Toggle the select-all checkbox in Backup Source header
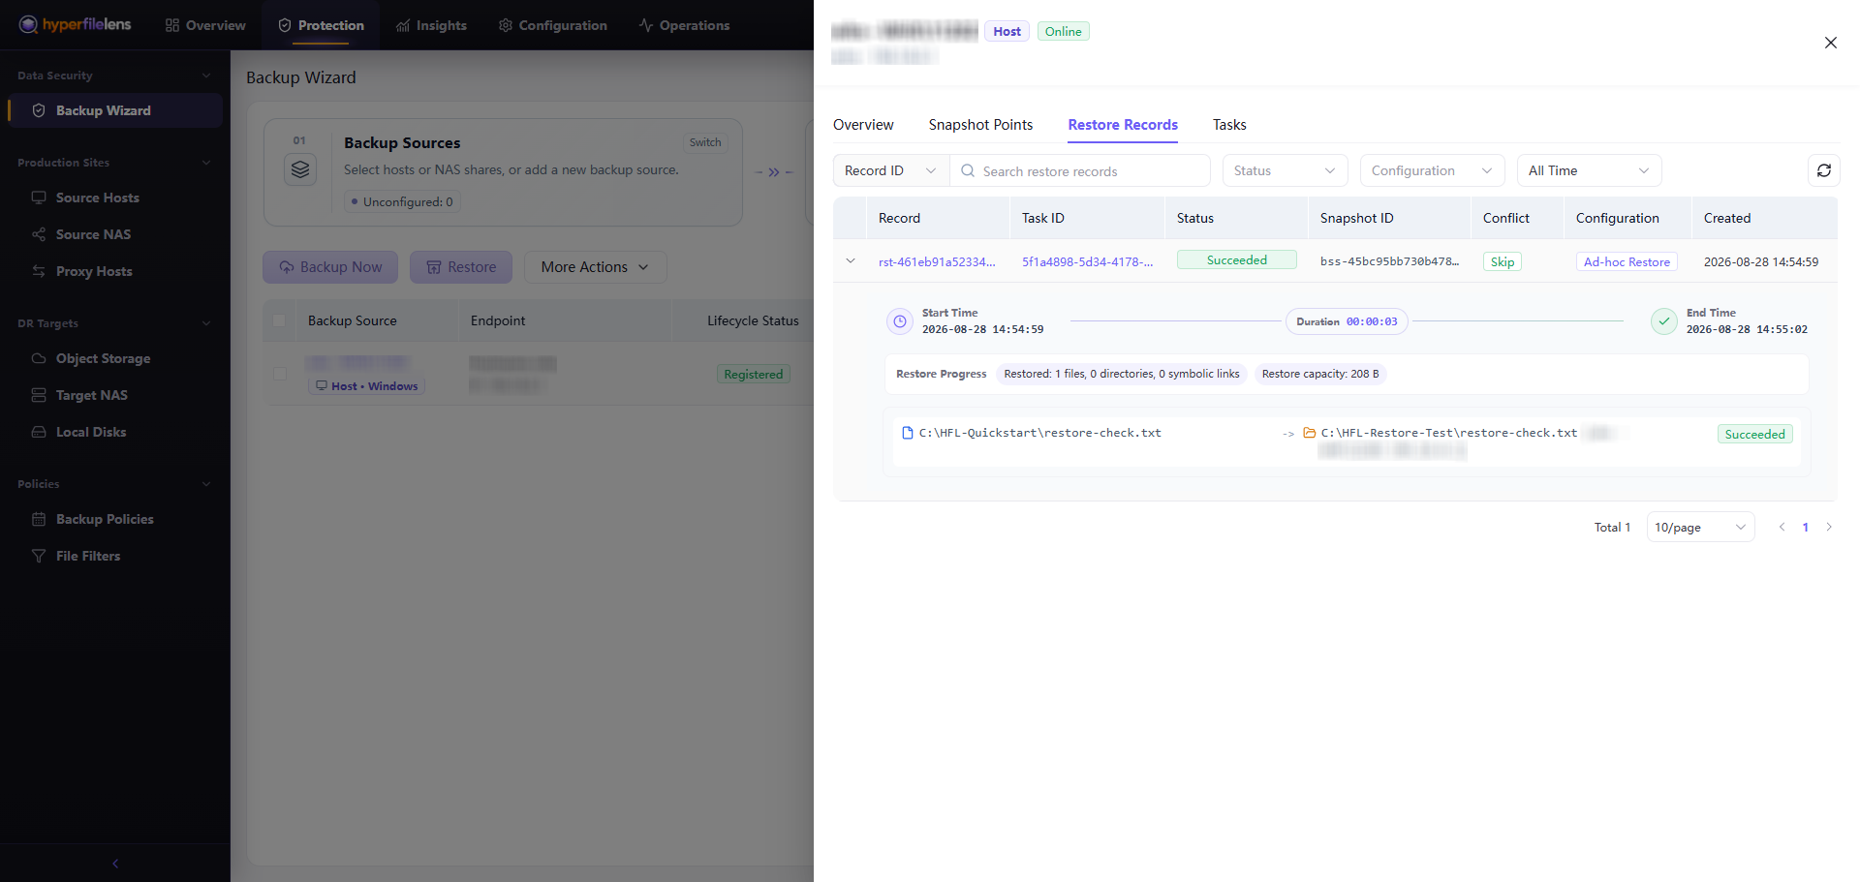 coord(280,320)
